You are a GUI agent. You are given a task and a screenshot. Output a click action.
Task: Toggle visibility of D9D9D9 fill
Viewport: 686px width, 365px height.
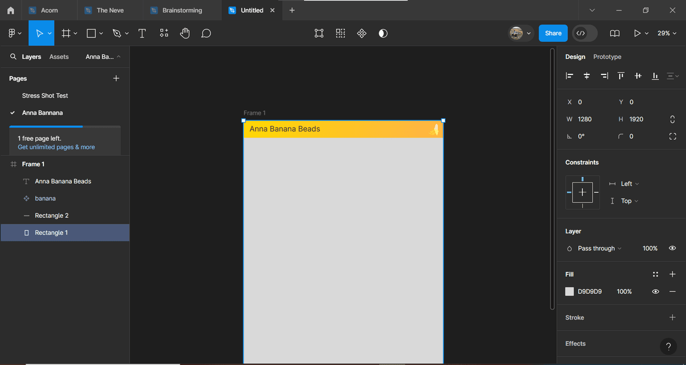coord(655,292)
